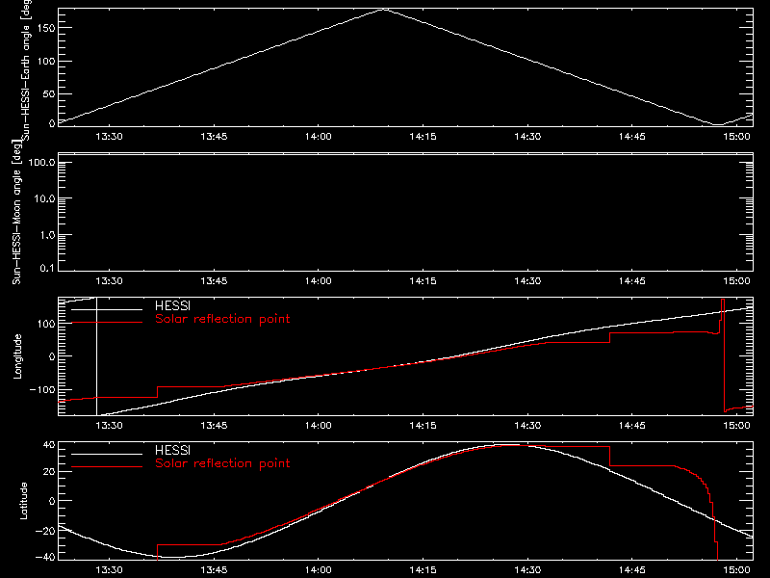Click 'Solar reflection point' legend text in Latitude plot

(222, 463)
